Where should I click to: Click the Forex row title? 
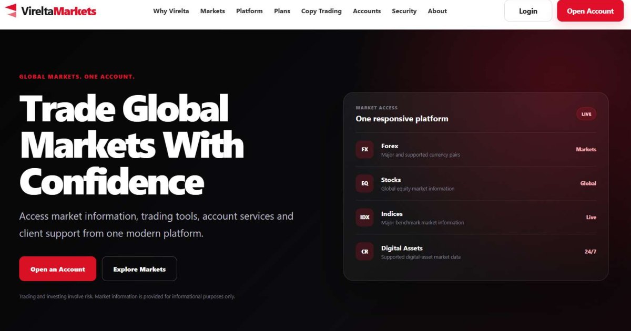(390, 146)
